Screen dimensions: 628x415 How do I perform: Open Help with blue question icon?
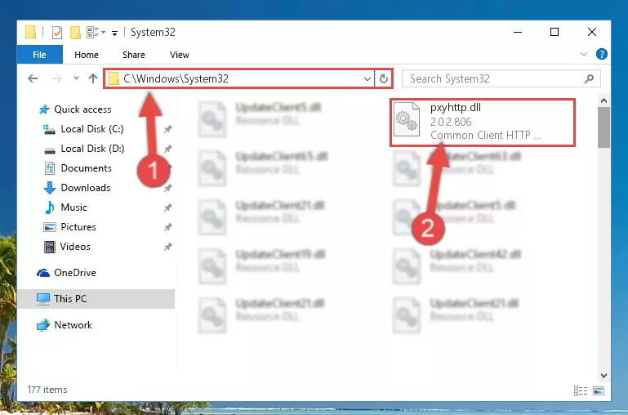602,54
